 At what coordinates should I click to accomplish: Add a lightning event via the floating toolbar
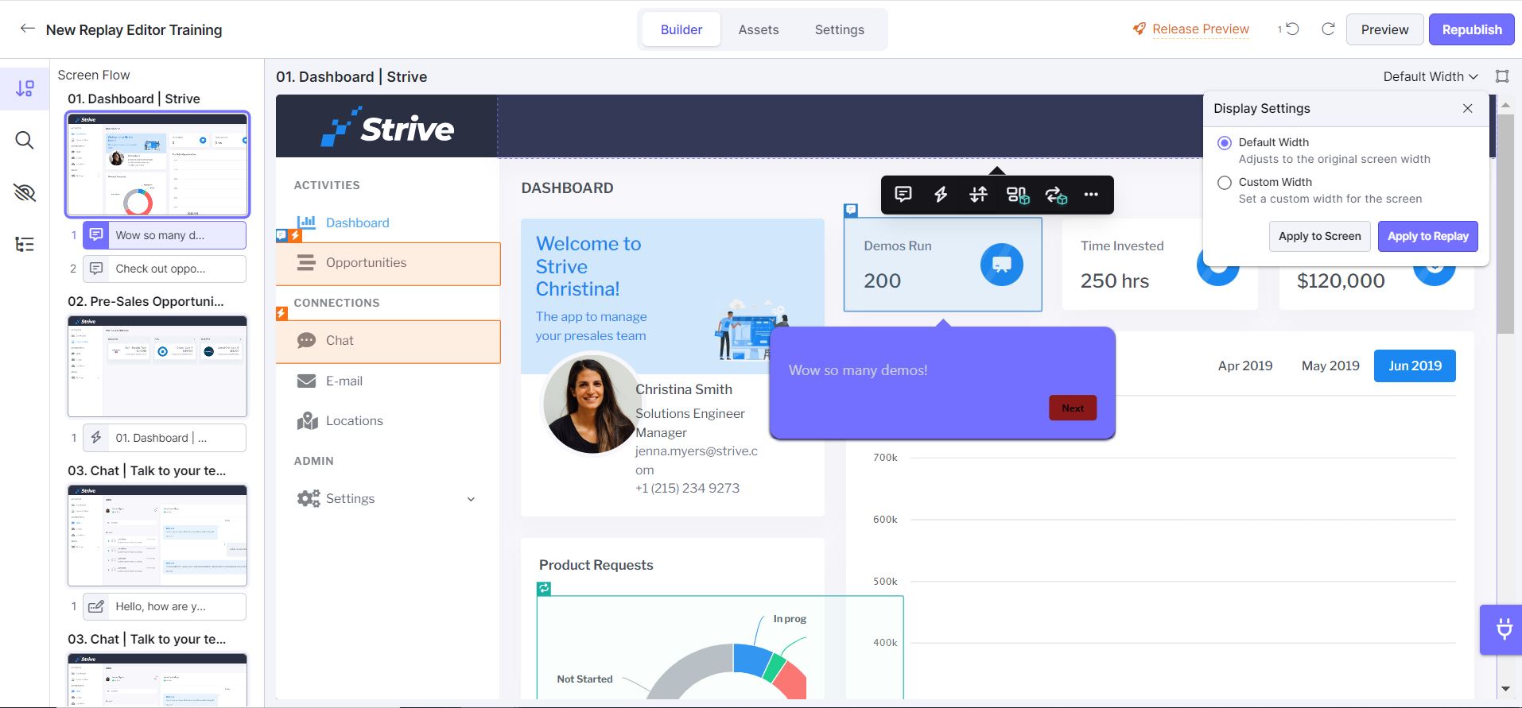coord(941,195)
